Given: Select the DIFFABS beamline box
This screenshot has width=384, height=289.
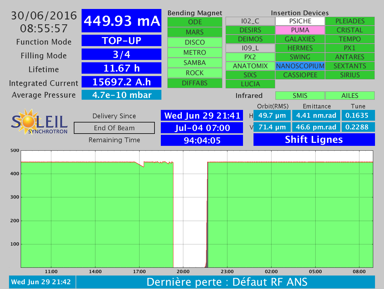Looking at the screenshot, I should (195, 83).
